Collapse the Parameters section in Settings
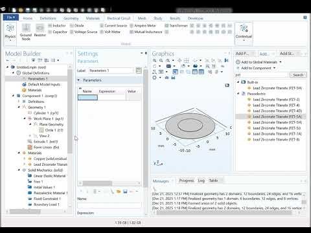The height and width of the screenshot is (233, 311). coord(78,80)
